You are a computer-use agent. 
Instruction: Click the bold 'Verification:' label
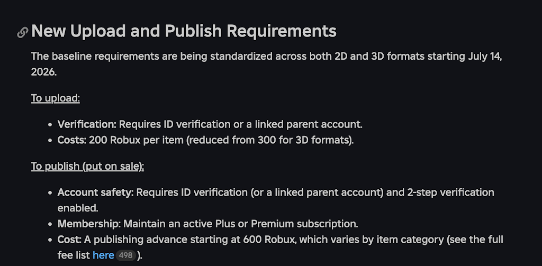coord(87,124)
